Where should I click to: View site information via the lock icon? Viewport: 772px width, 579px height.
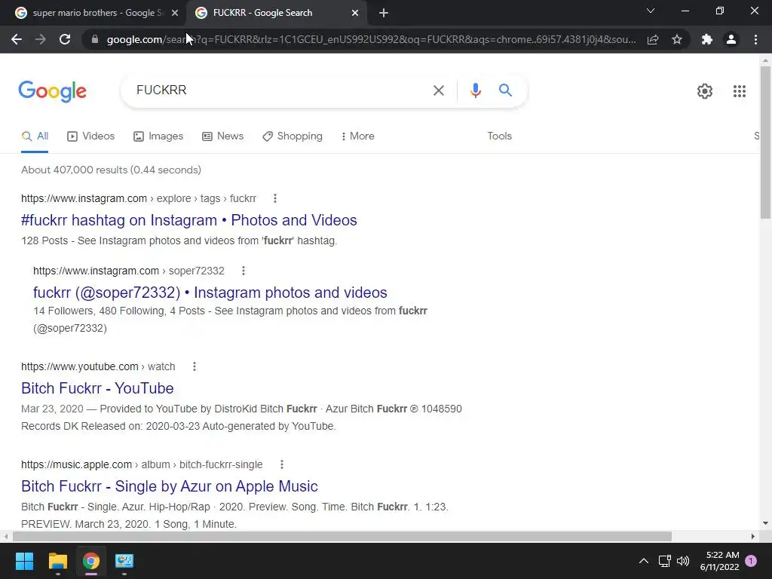pos(95,39)
